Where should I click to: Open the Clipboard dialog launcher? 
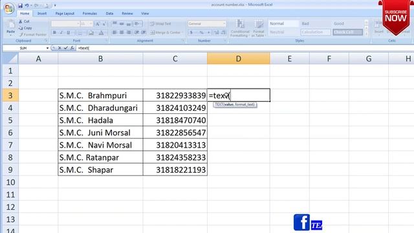46,40
